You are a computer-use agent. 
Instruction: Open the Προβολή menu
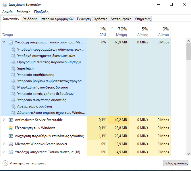[x=41, y=12]
